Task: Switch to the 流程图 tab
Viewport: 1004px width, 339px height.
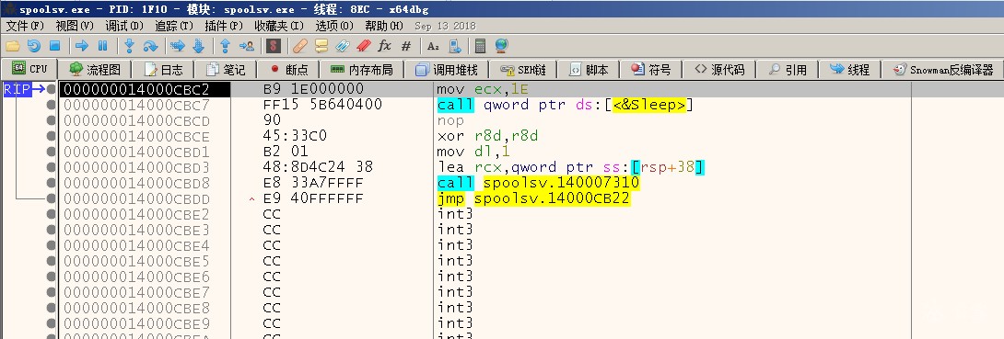Action: [96, 70]
